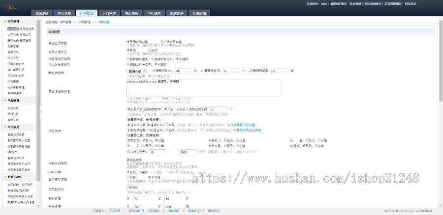Click the 会员起始ID input field
Image resolution: width=443 pixels, height=215 pixels.
coord(144,187)
